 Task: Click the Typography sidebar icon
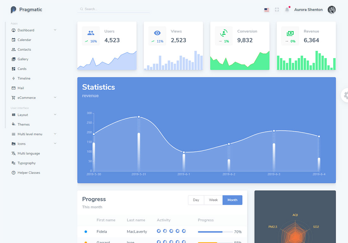click(14, 163)
